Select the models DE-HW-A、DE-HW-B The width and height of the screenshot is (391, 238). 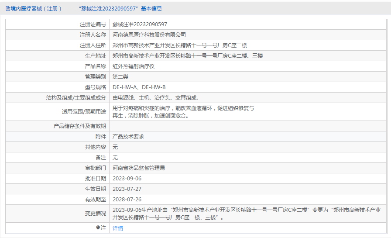(x=139, y=87)
